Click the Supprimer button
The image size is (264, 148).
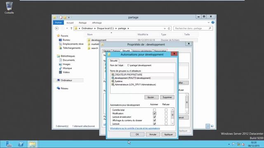(x=167, y=97)
